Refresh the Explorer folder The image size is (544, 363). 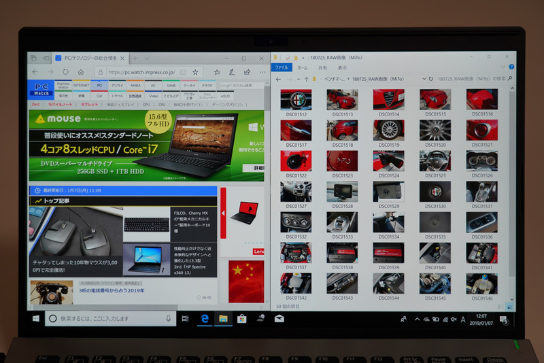[431, 79]
